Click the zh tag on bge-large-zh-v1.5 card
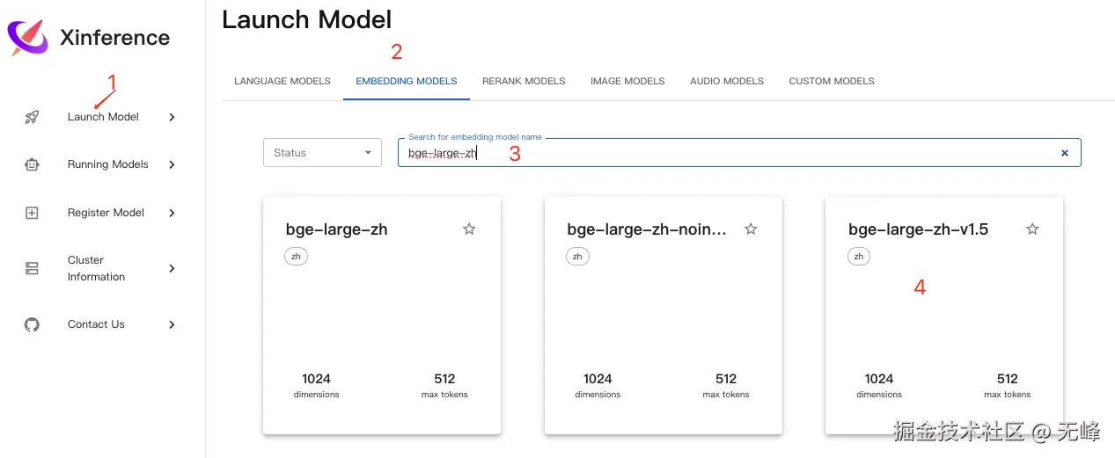The width and height of the screenshot is (1115, 458). [x=859, y=257]
